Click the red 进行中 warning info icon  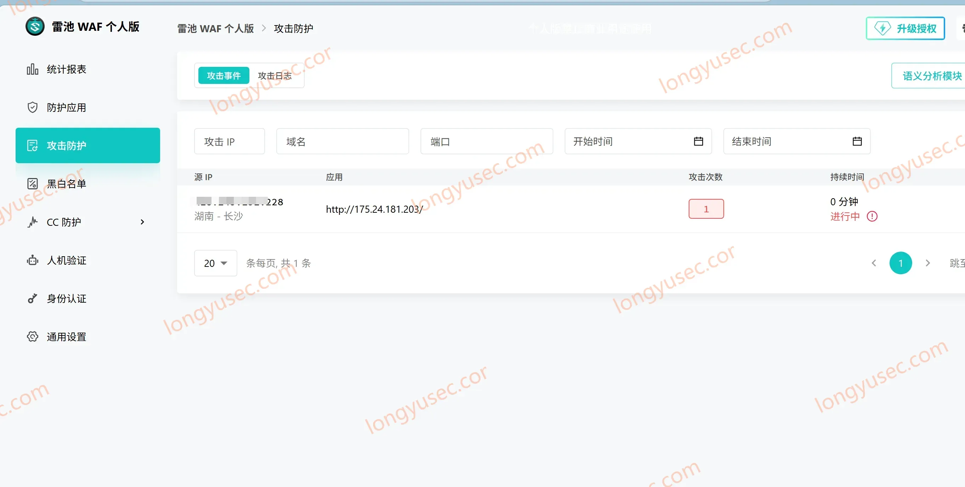pyautogui.click(x=872, y=216)
